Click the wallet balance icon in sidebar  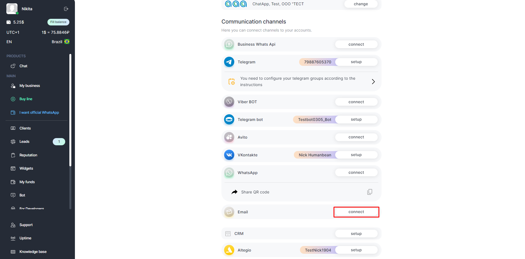pos(9,22)
